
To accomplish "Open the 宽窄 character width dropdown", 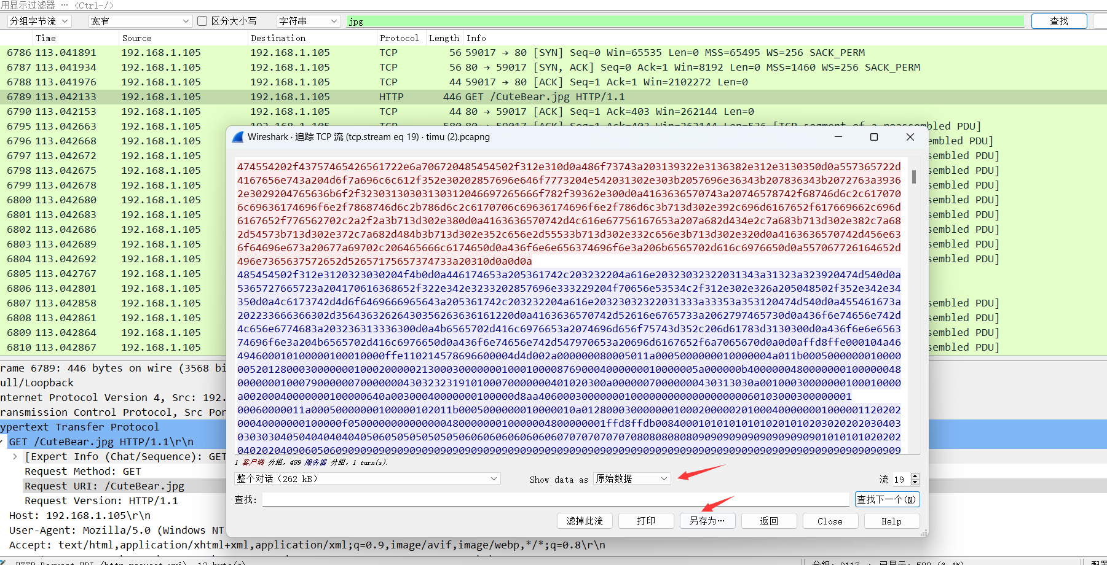I will tap(140, 21).
